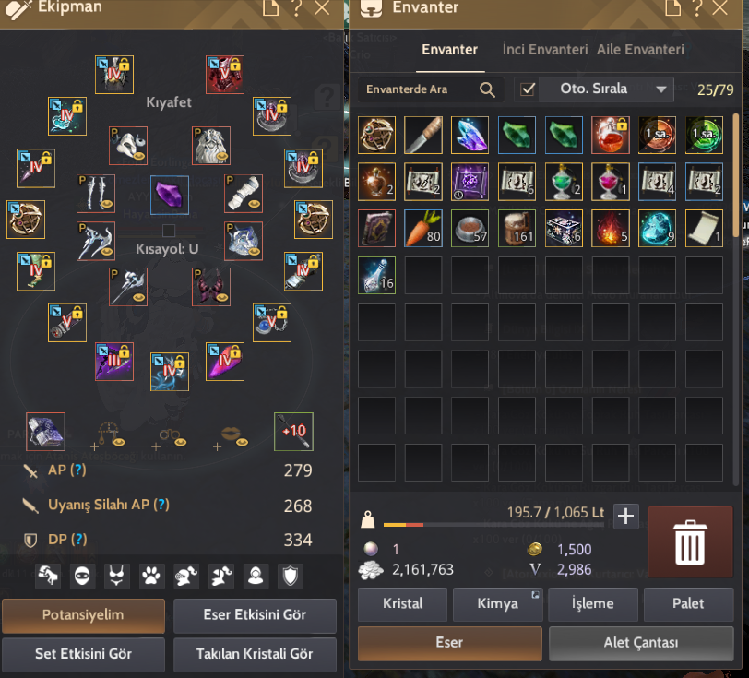Click the fire item with 5 count

pyautogui.click(x=610, y=229)
